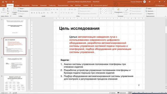The height and width of the screenshot is (94, 167).
Task: Open Ribbon Display Options in the title bar
Action: click(x=150, y=2)
